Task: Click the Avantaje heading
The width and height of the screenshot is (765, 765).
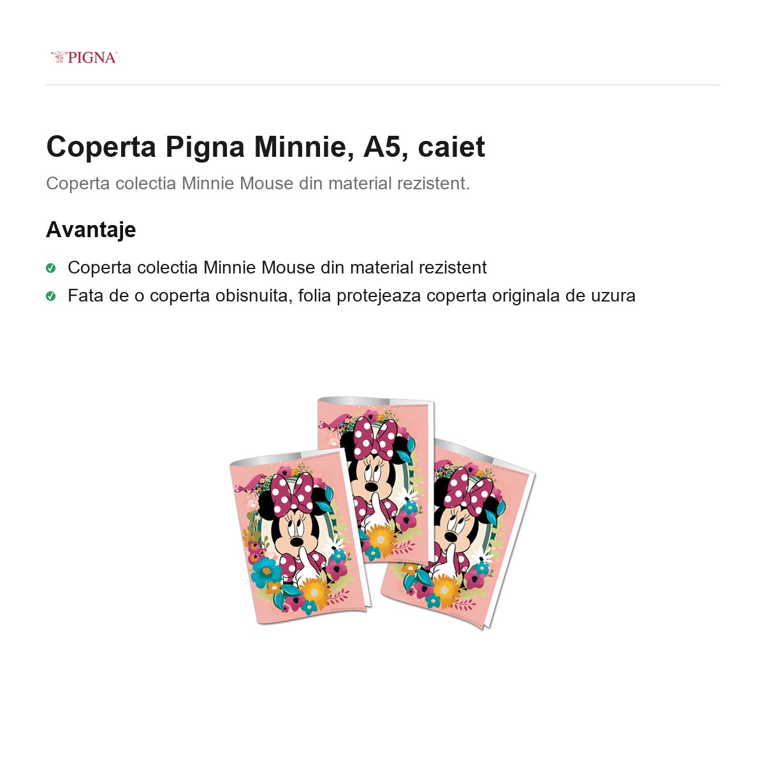Action: [91, 229]
